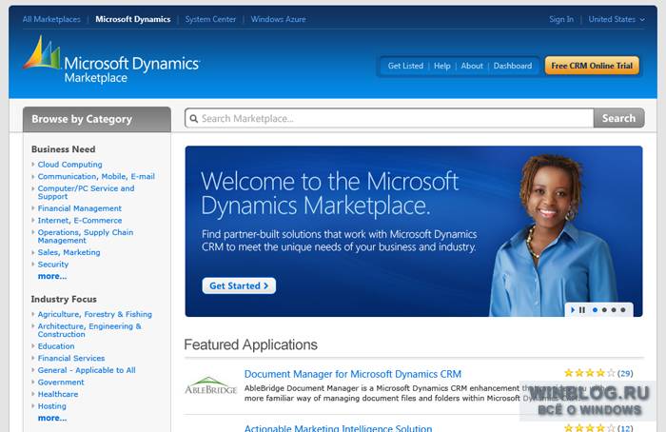Click in the Search Marketplace input field
Viewport: 666px width, 432px height.
coord(389,119)
